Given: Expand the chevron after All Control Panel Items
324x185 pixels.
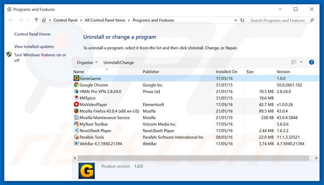Looking at the screenshot, I should pos(129,20).
